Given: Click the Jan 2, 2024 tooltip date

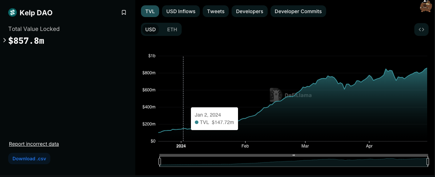Looking at the screenshot, I should tap(208, 115).
